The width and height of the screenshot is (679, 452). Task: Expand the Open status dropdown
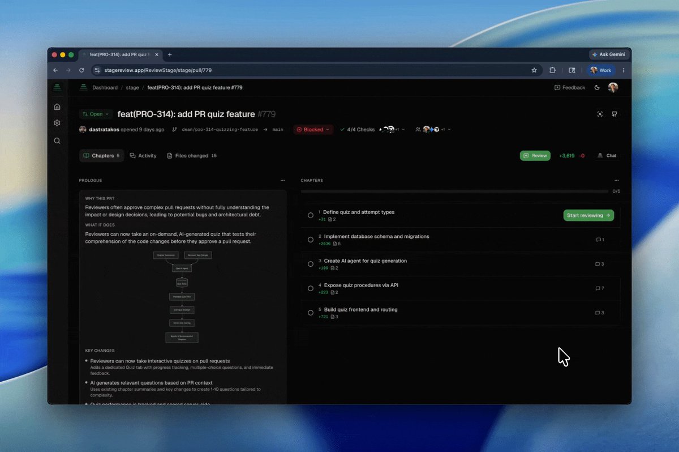click(96, 114)
